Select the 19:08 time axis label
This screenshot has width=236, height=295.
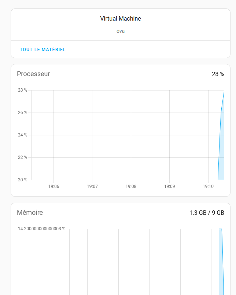click(x=131, y=186)
